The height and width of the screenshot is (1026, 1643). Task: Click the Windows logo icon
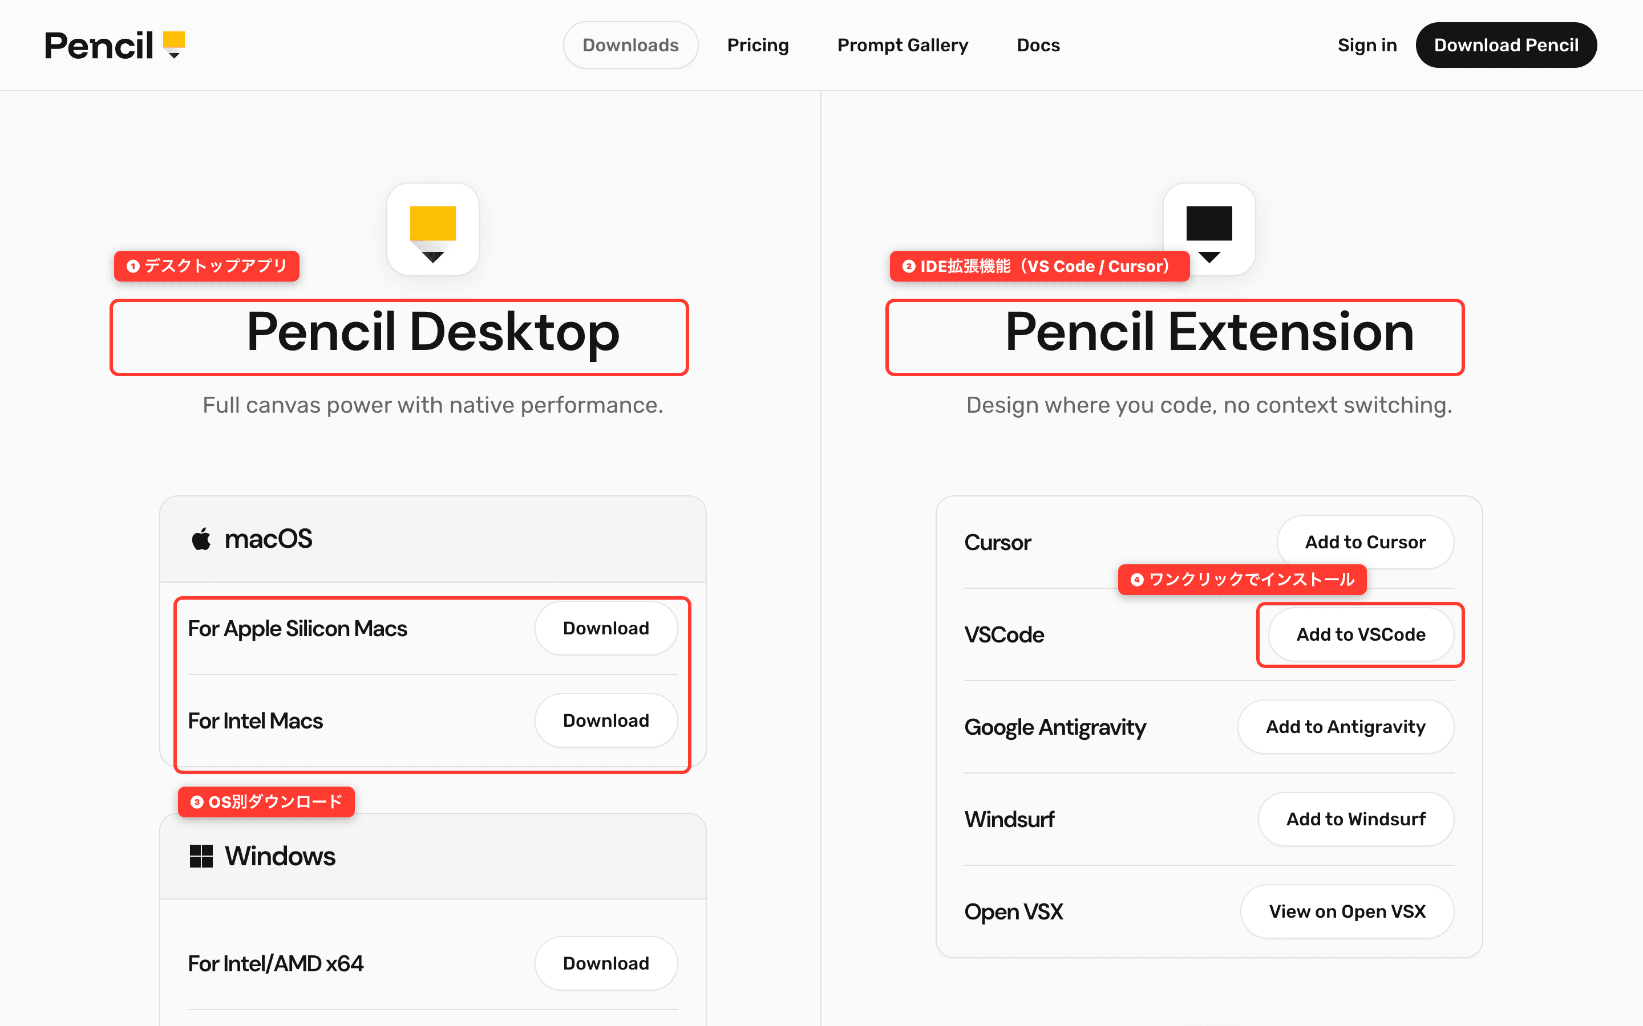(201, 856)
